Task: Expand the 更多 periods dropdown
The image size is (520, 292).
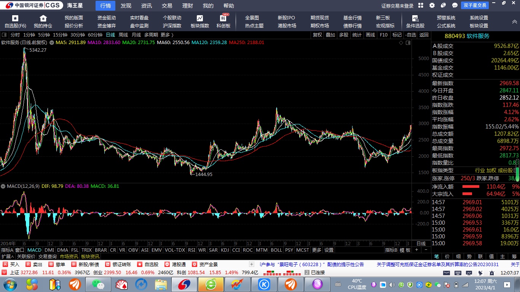Action: (167, 35)
